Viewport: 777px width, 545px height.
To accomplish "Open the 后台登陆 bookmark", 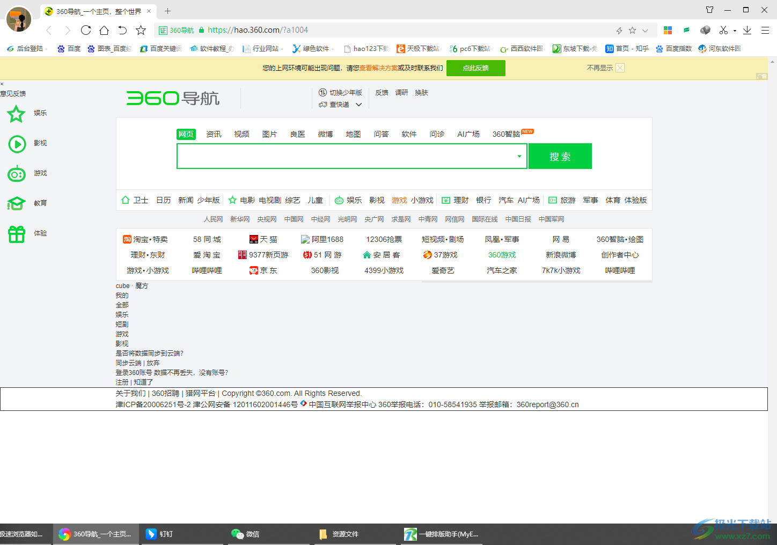I will click(x=26, y=48).
